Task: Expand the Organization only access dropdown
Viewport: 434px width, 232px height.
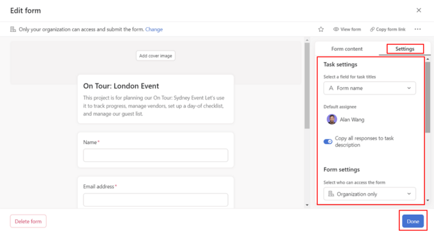Action: tap(370, 194)
